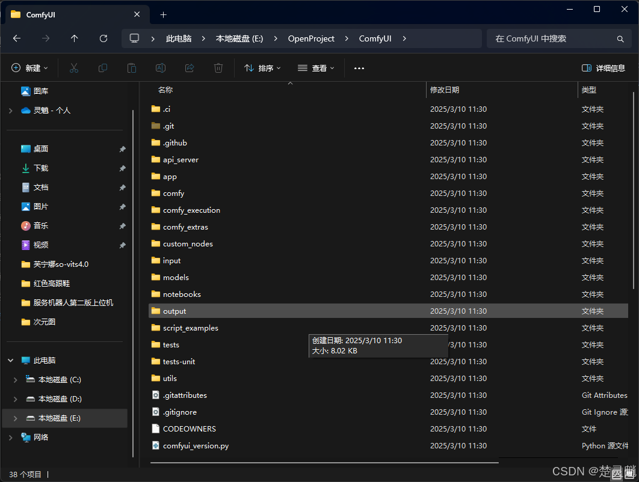Click chevron after OpenProject in address bar

click(x=347, y=38)
